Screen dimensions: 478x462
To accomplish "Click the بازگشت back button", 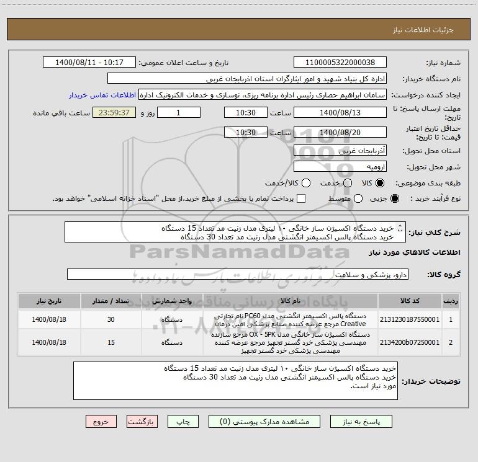I will [142, 422].
